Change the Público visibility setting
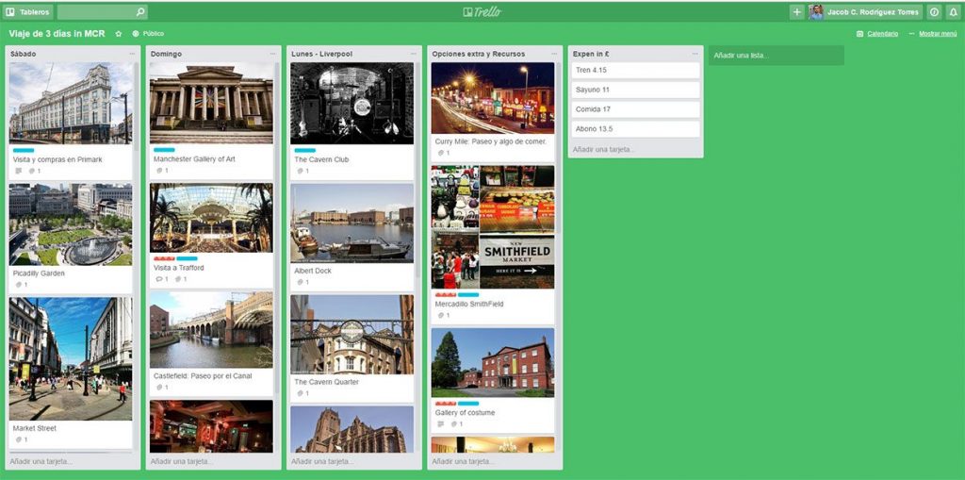Screen dimensions: 965x480 click(x=148, y=33)
